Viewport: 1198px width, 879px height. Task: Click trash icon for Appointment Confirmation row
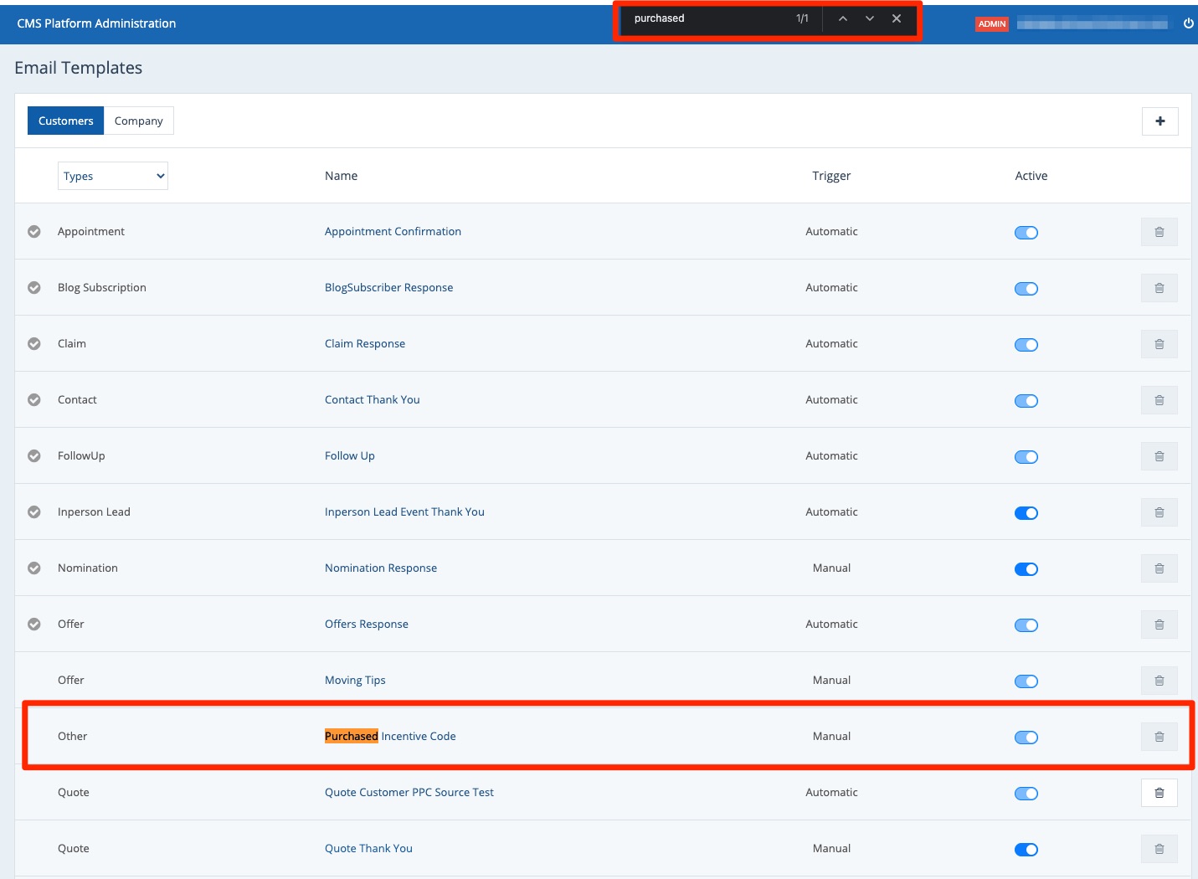pyautogui.click(x=1159, y=232)
